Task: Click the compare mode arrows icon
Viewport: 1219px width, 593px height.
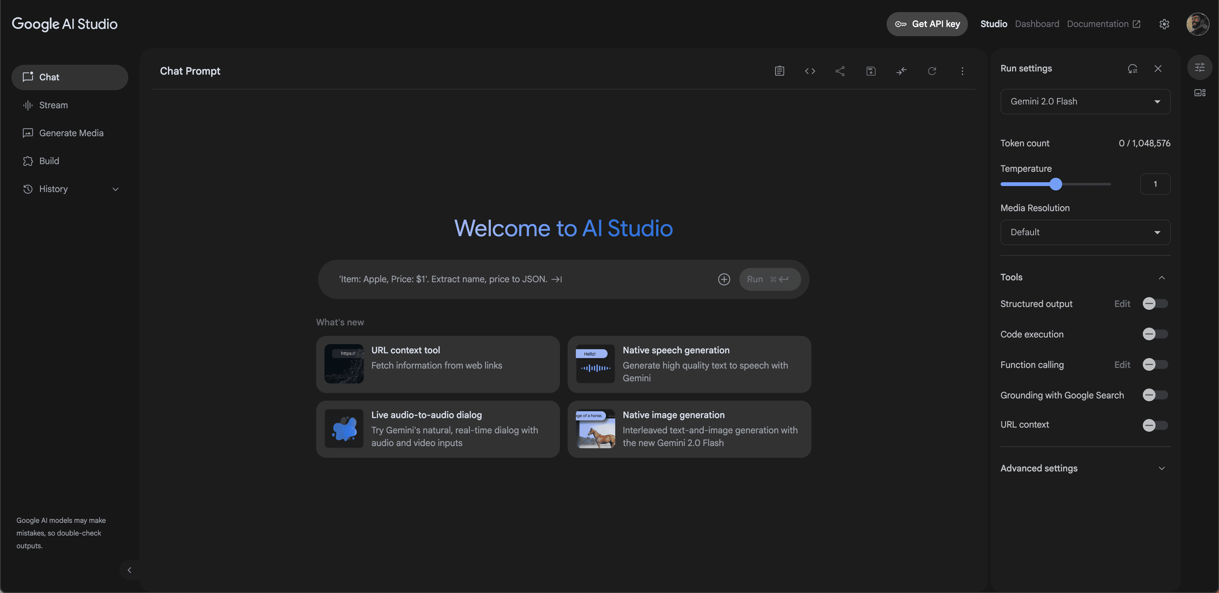Action: pyautogui.click(x=901, y=71)
